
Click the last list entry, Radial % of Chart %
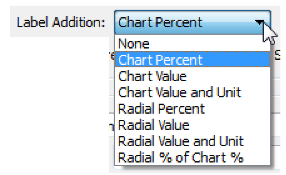pyautogui.click(x=181, y=157)
